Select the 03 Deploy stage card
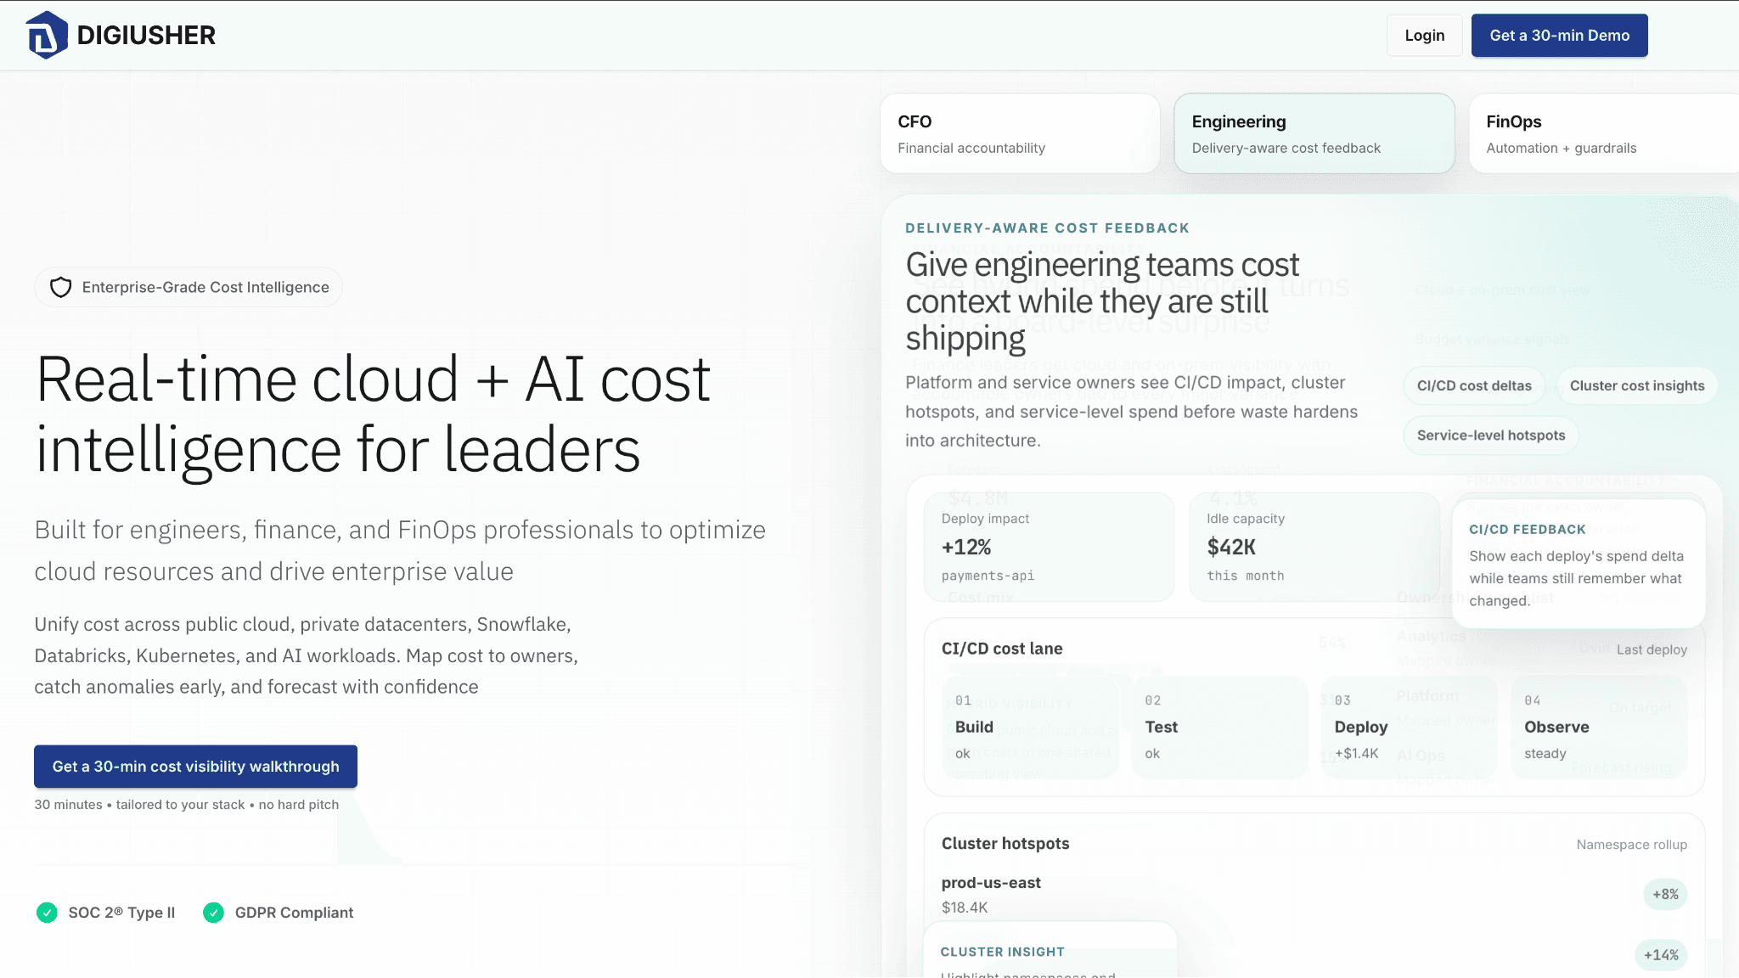Screen dimensions: 1739x978 [1410, 727]
